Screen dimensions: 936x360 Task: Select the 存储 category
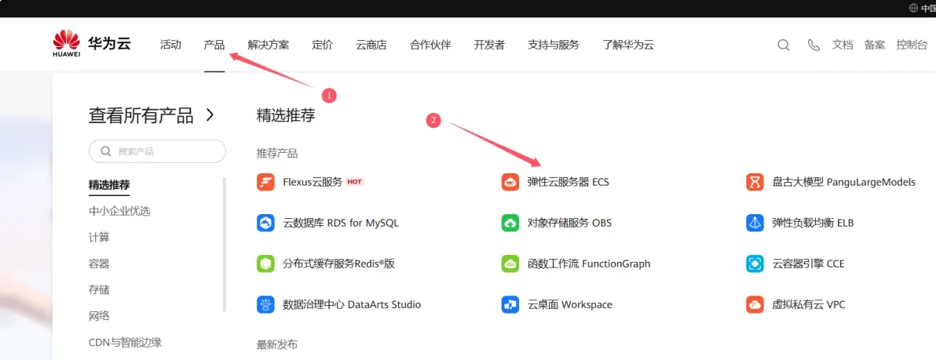pos(99,289)
